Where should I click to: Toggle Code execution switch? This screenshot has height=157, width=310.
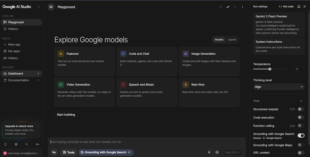click(x=301, y=118)
